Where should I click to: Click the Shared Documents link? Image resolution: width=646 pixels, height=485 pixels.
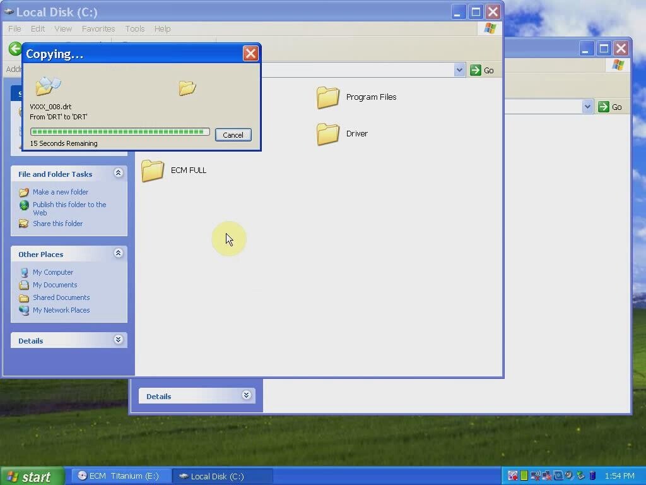coord(61,297)
